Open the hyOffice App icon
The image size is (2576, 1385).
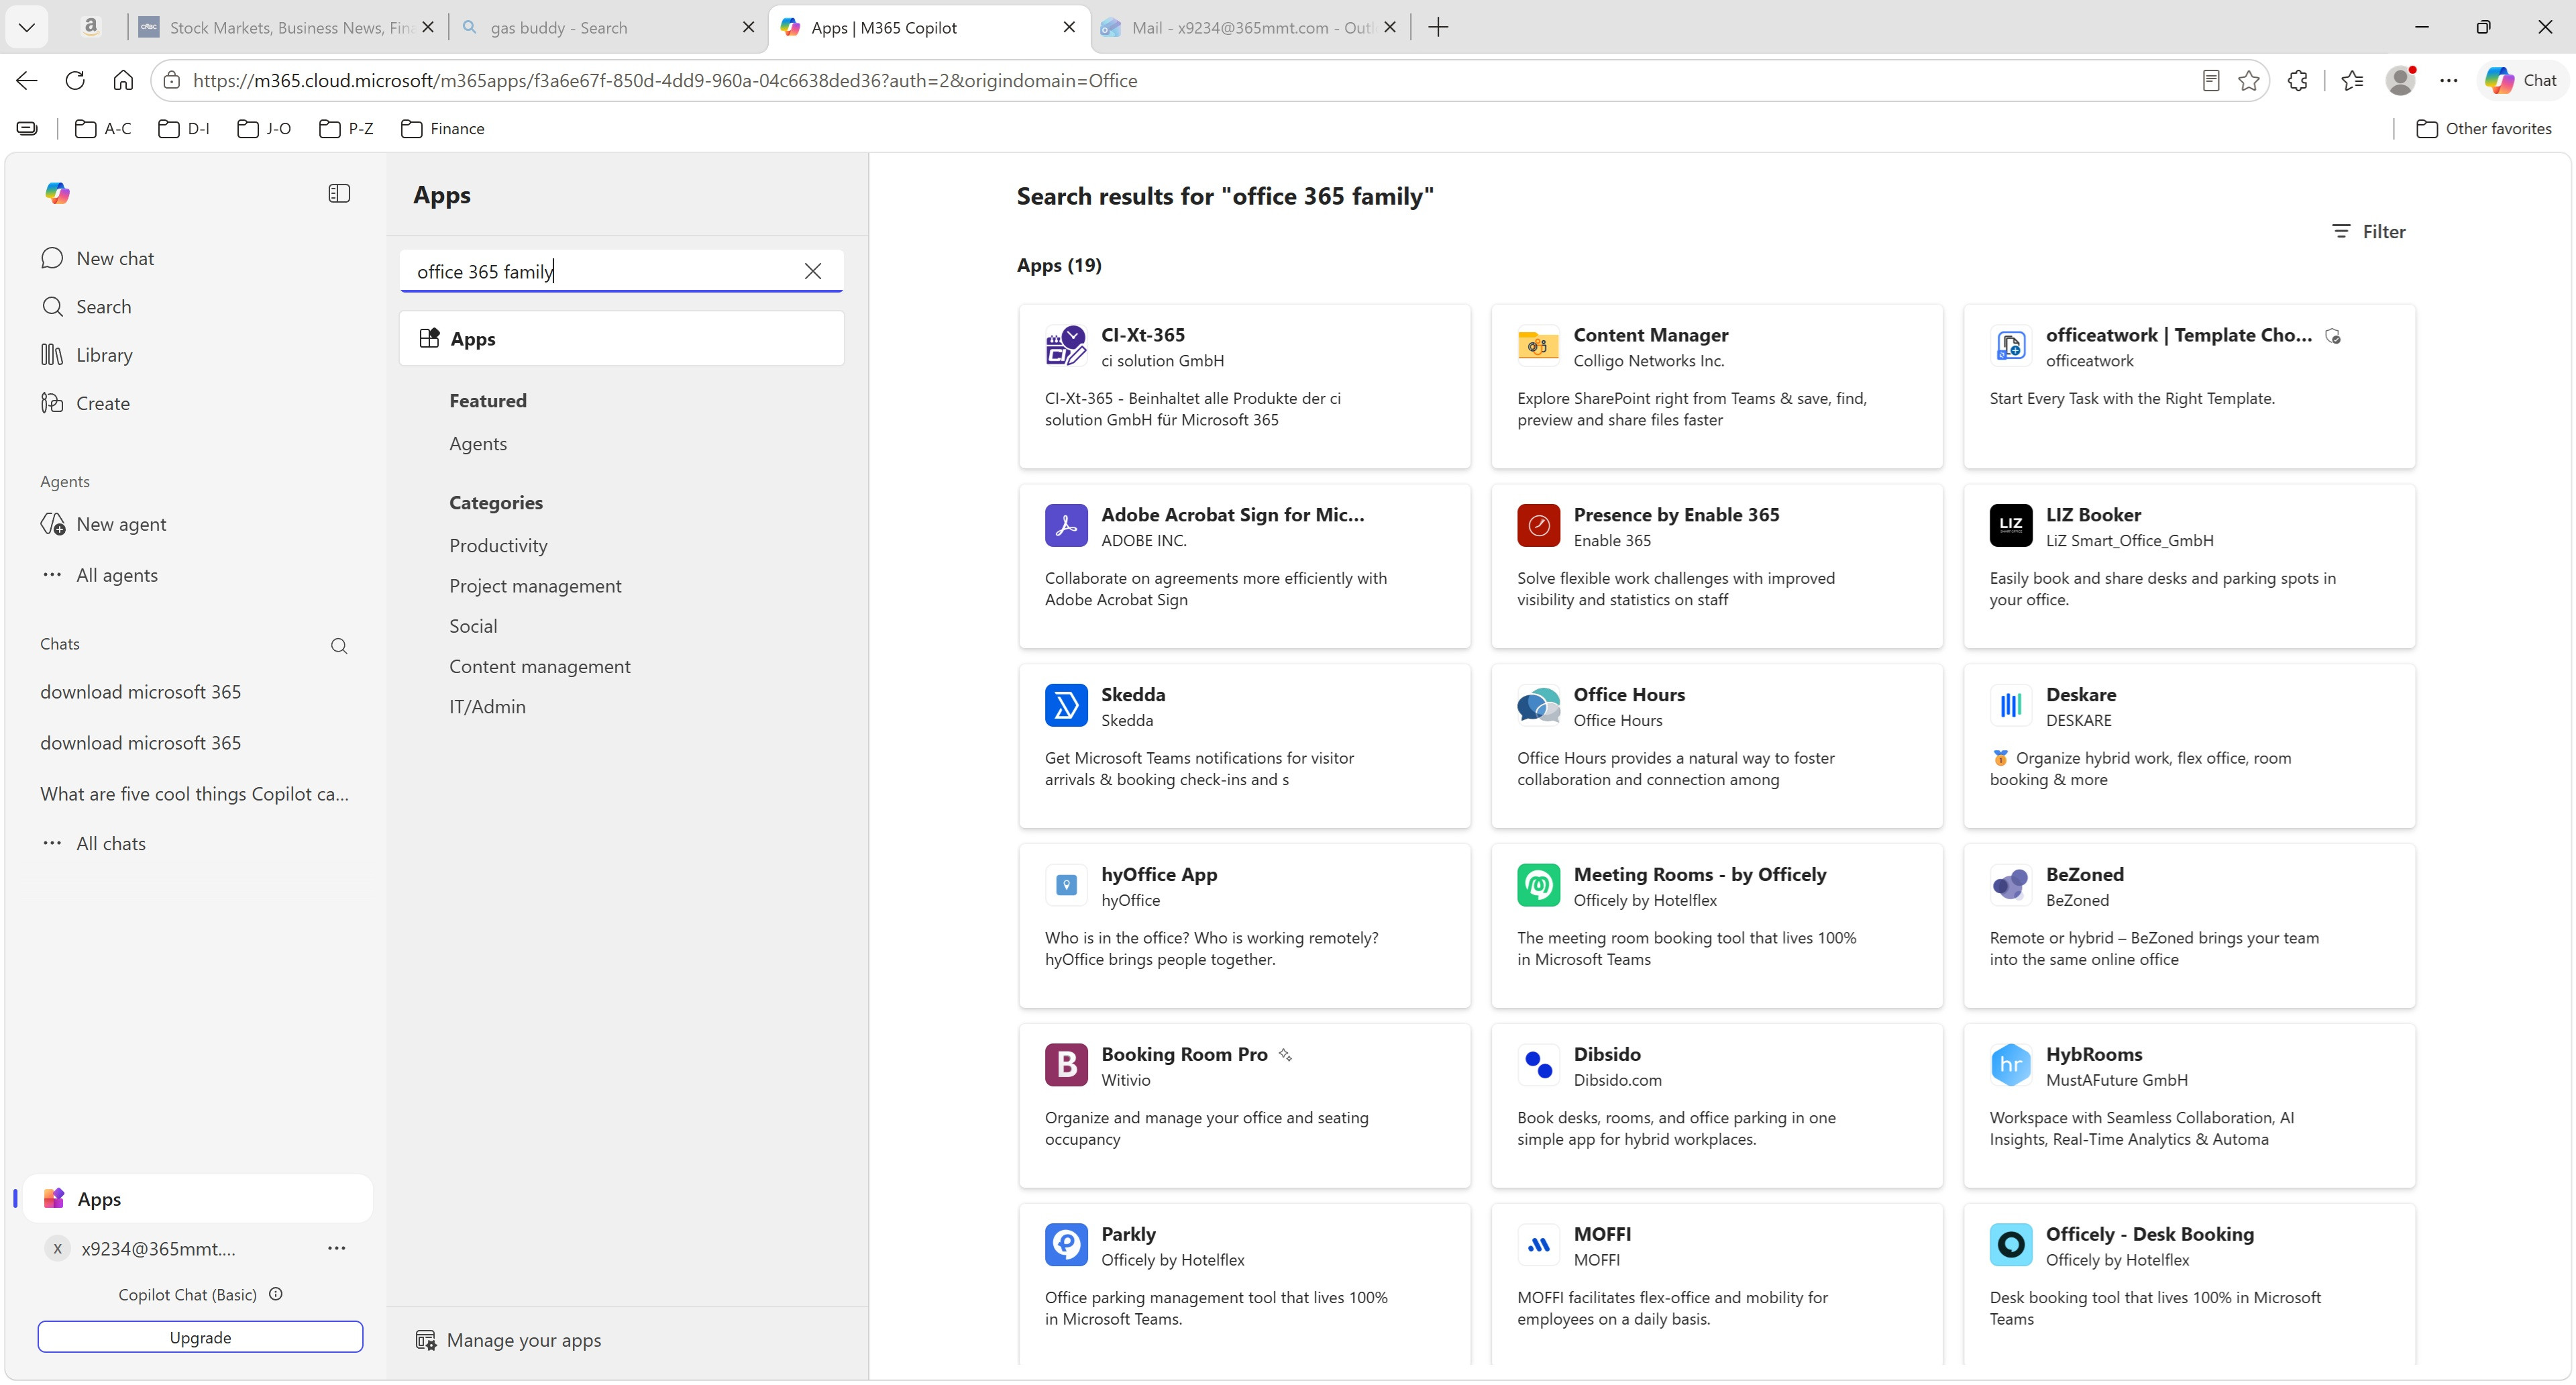point(1066,885)
